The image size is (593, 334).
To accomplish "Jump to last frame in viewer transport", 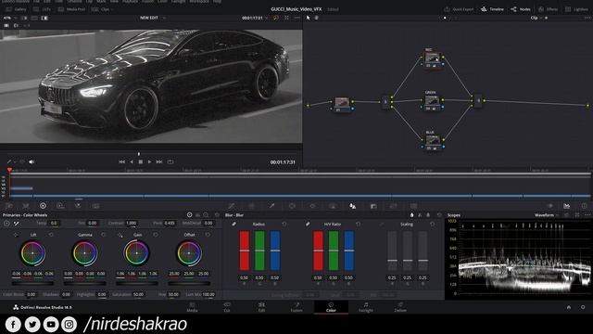I will (x=159, y=161).
